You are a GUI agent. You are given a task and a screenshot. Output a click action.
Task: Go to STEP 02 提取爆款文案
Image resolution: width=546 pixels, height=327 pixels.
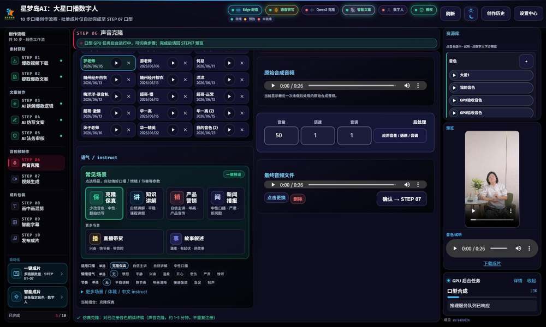coord(36,76)
